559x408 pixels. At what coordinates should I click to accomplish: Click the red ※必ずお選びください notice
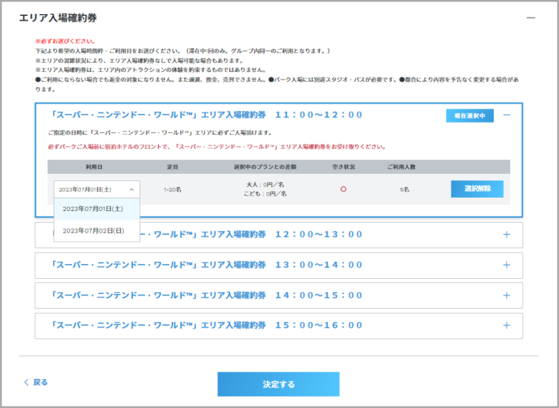pos(65,41)
